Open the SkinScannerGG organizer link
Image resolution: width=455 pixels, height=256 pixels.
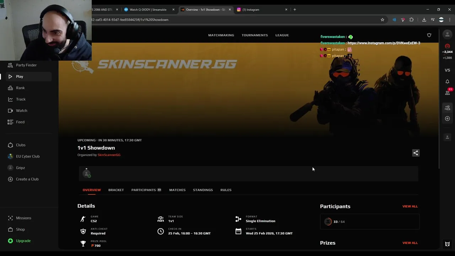click(109, 155)
